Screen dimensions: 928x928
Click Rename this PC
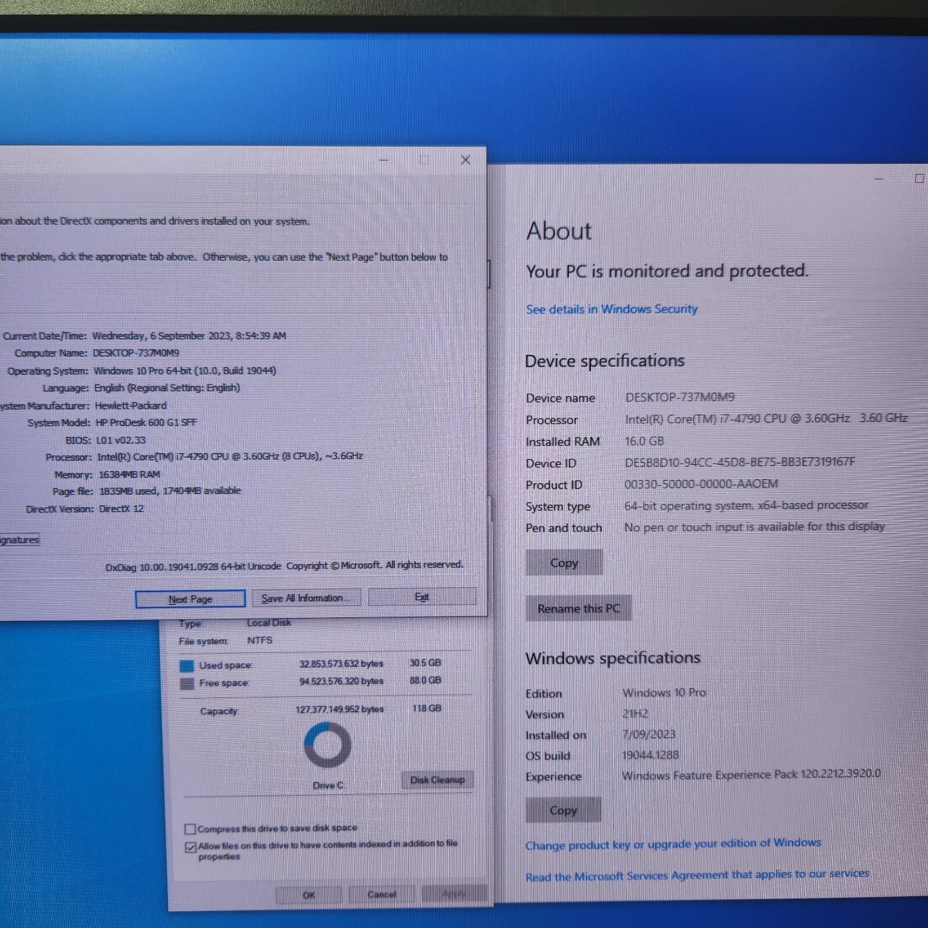[x=578, y=608]
